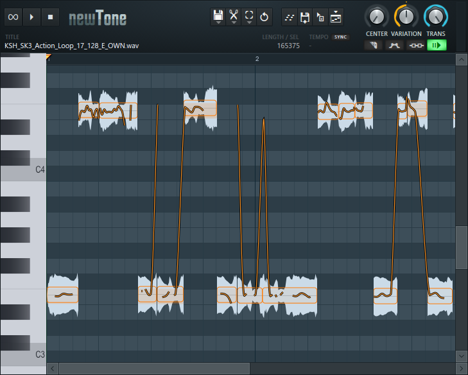Image resolution: width=468 pixels, height=375 pixels.
Task: Toggle the tempo SYNC button
Action: tap(340, 37)
